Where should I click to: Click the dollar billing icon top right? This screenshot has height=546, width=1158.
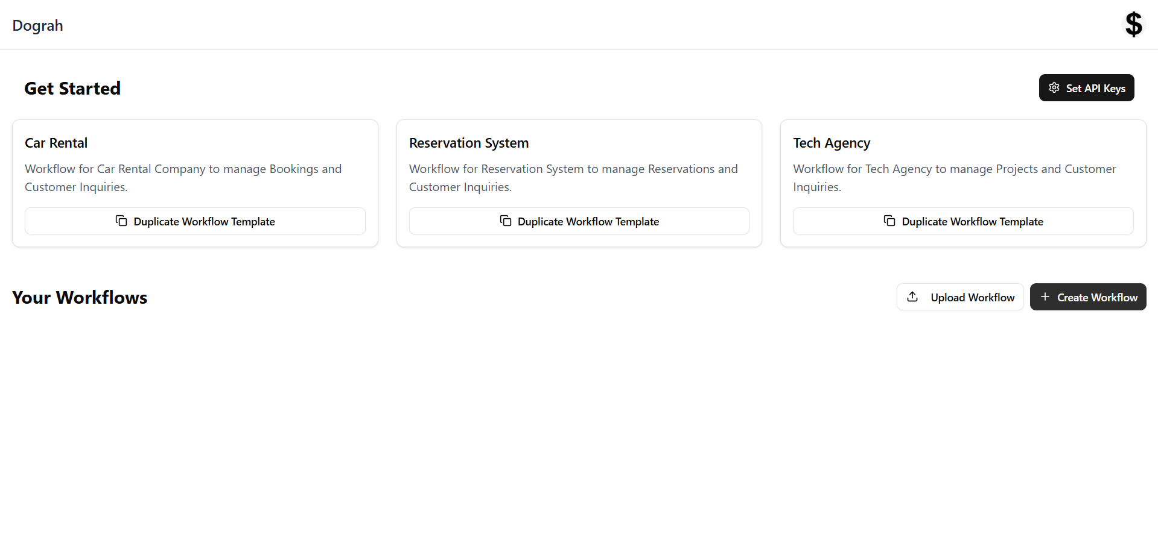tap(1133, 25)
